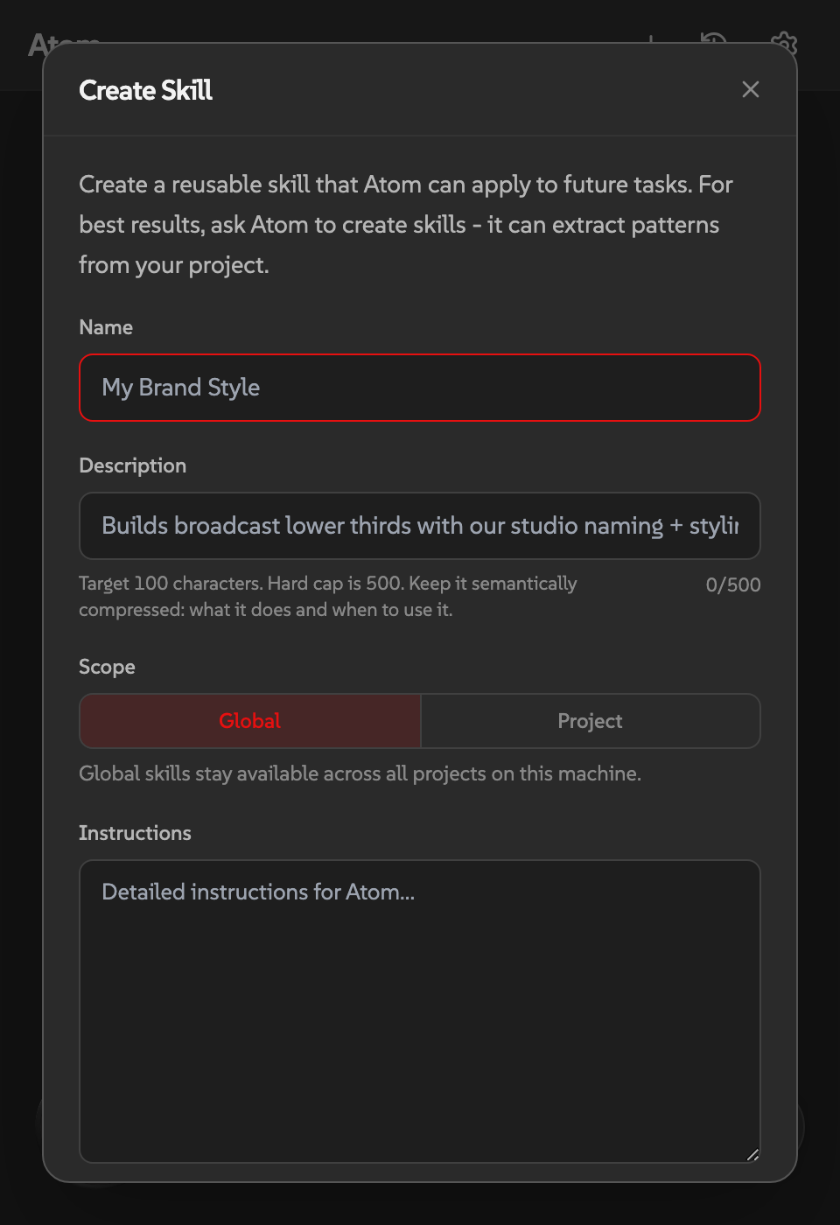Image resolution: width=840 pixels, height=1225 pixels.
Task: Click the Description field about broadcast lower thirds
Action: (420, 526)
